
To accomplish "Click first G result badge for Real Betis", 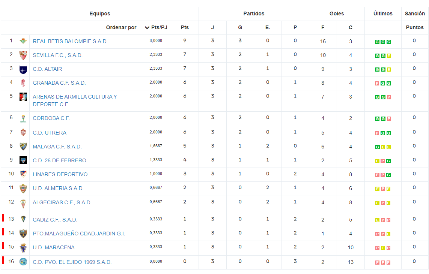I will [377, 42].
